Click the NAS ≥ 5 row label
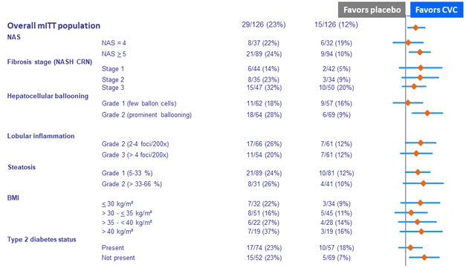Image resolution: width=466 pixels, height=268 pixels. pyautogui.click(x=114, y=54)
